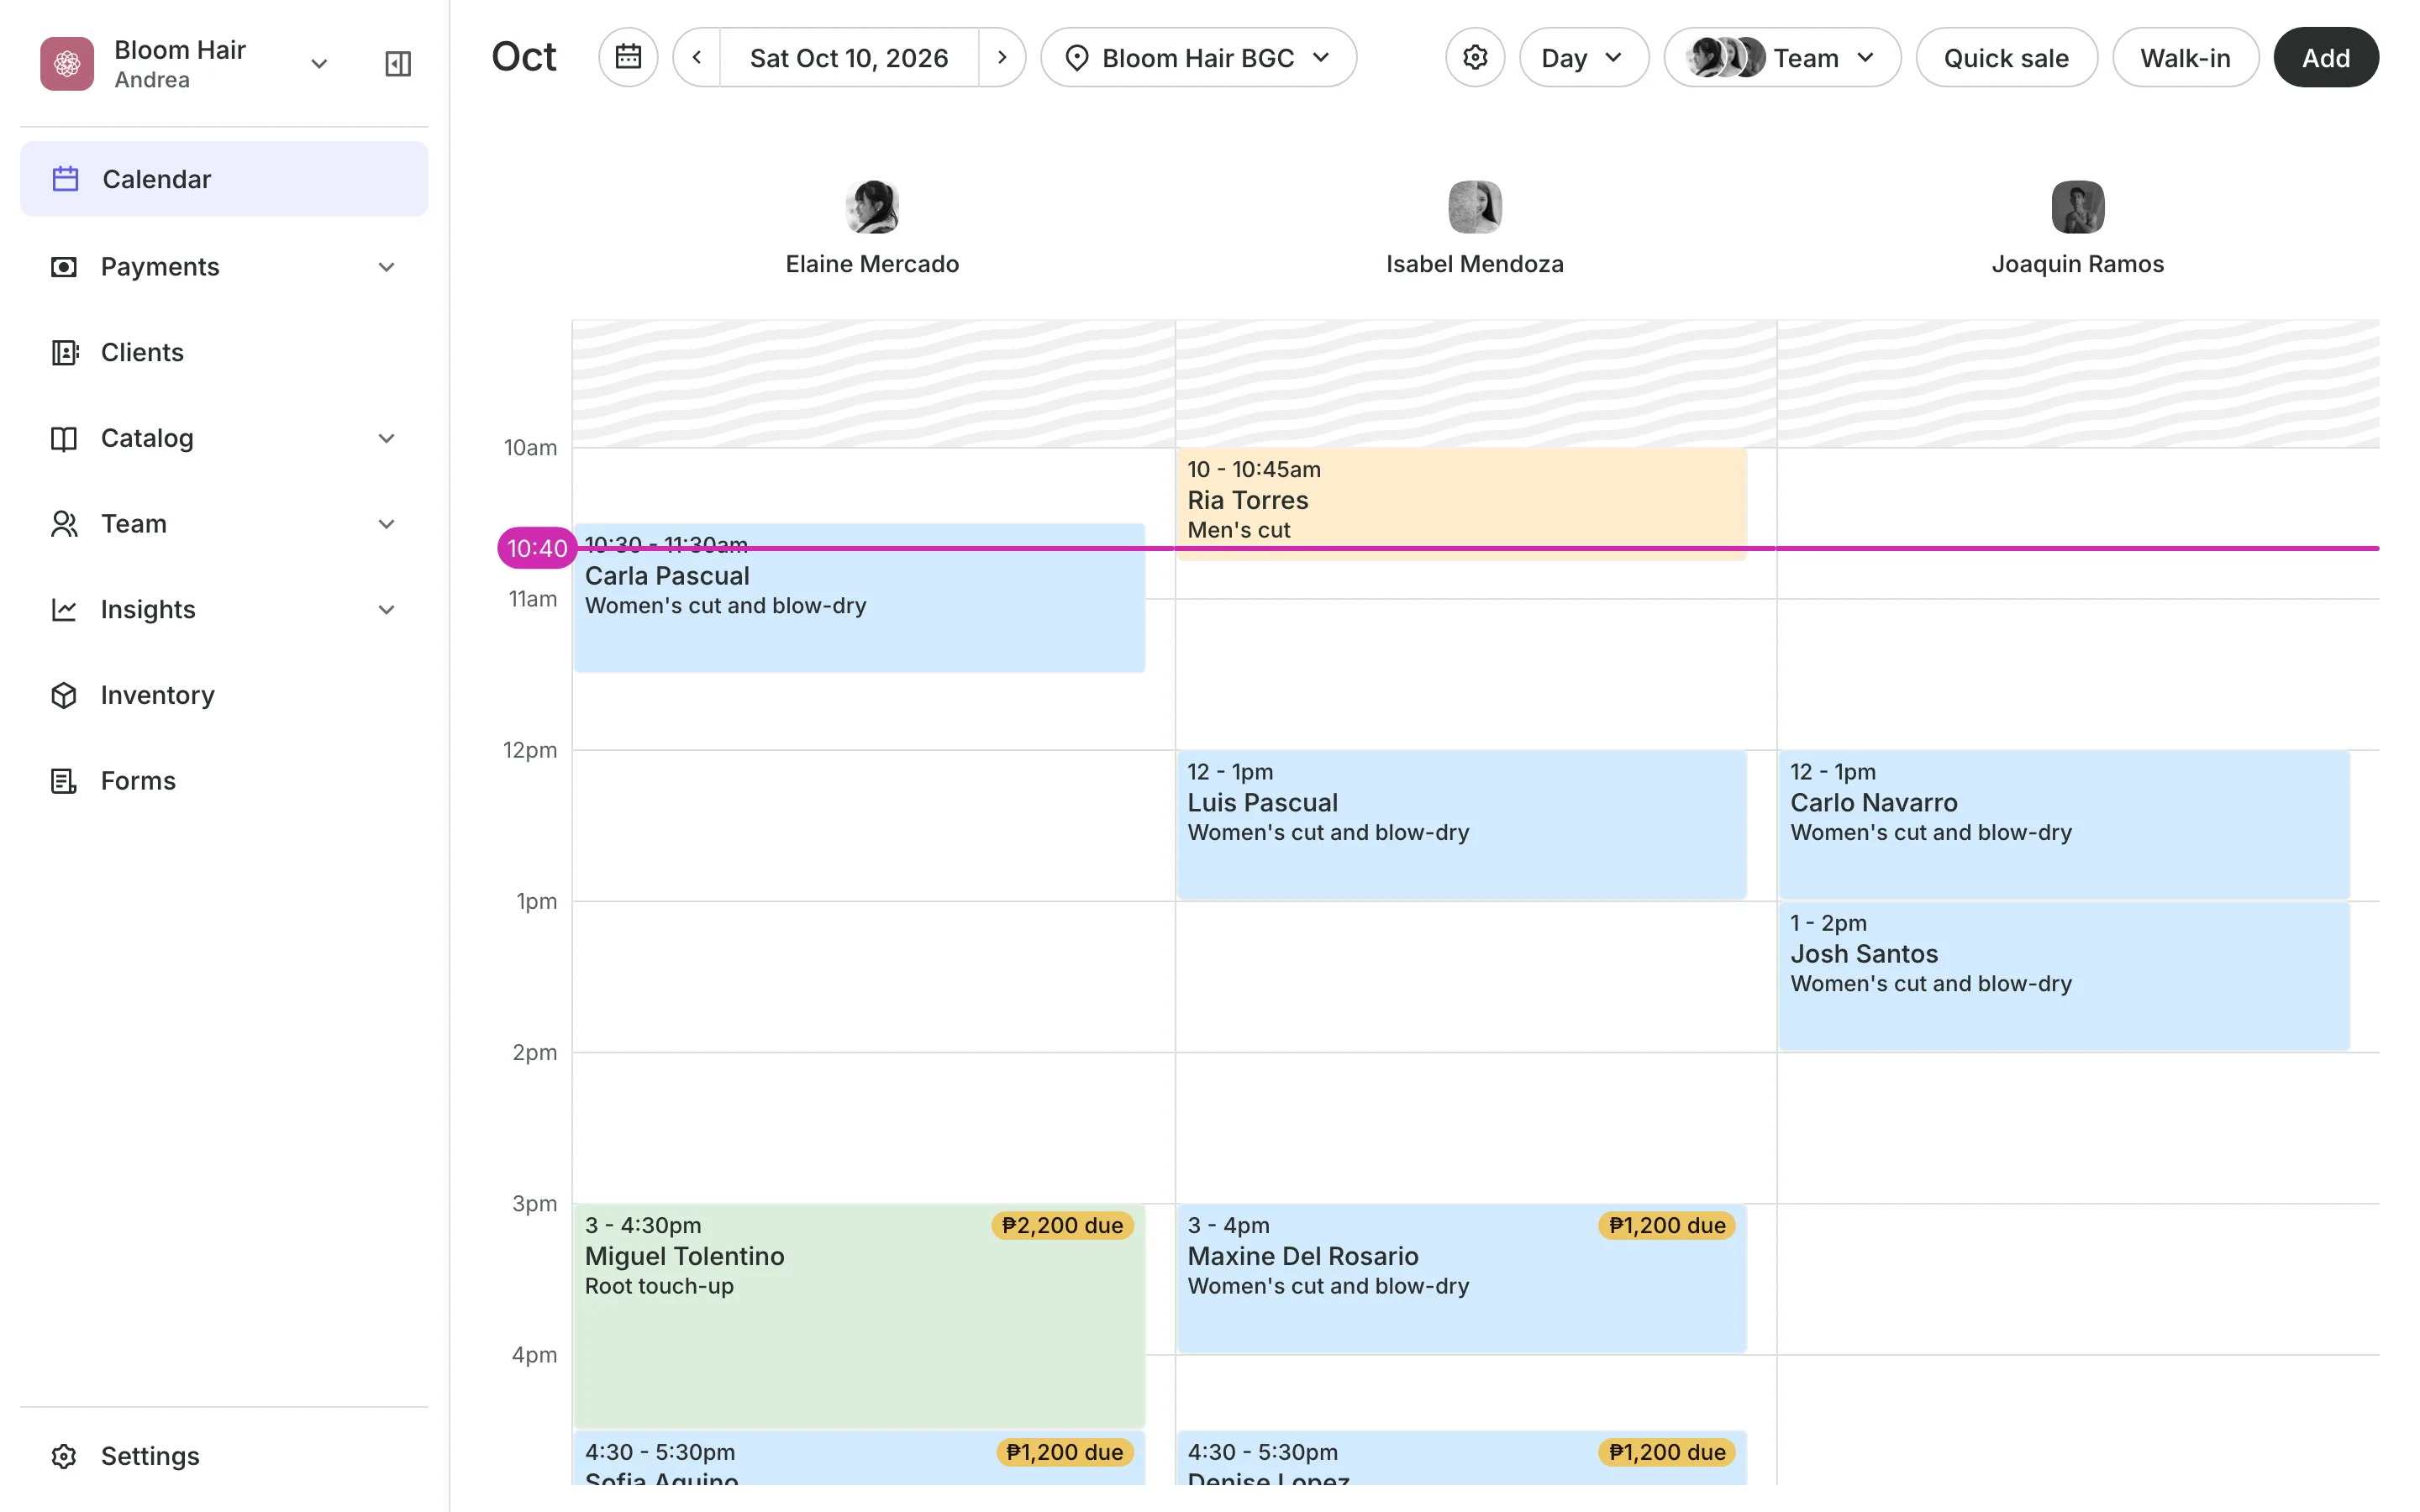Click ₱1,200 due badge on Maxine's appointment
Image resolution: width=2420 pixels, height=1512 pixels.
pos(1666,1226)
